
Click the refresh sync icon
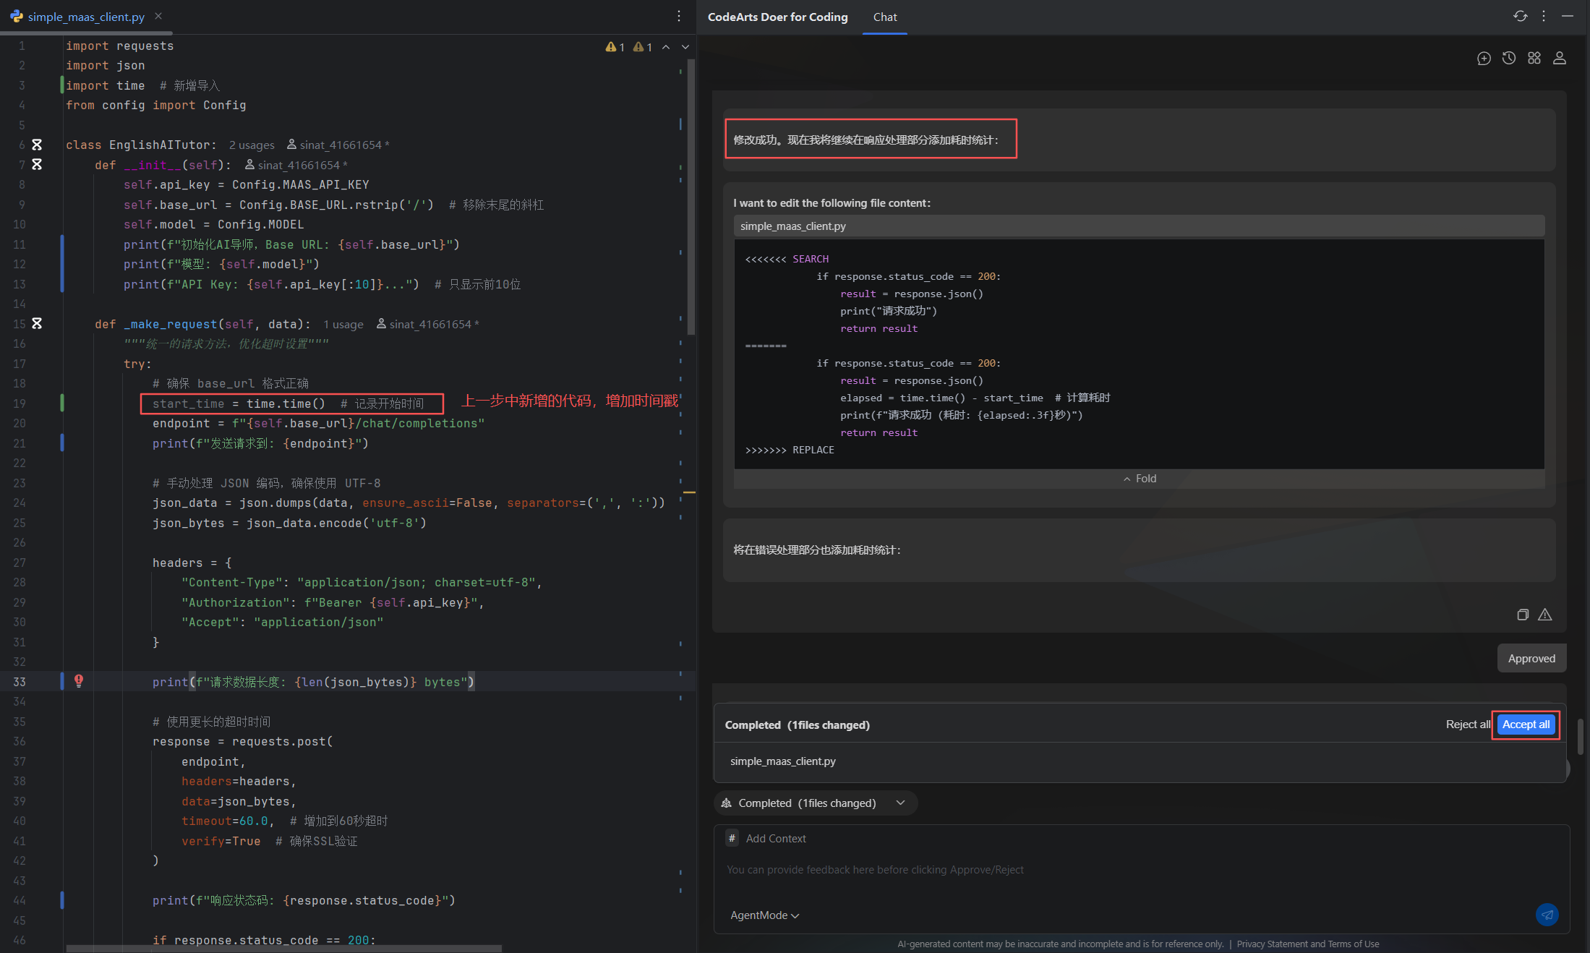point(1521,16)
